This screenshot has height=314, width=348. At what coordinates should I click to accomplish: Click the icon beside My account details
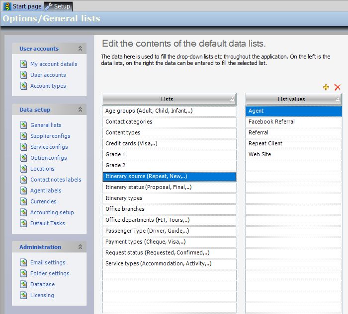click(23, 64)
